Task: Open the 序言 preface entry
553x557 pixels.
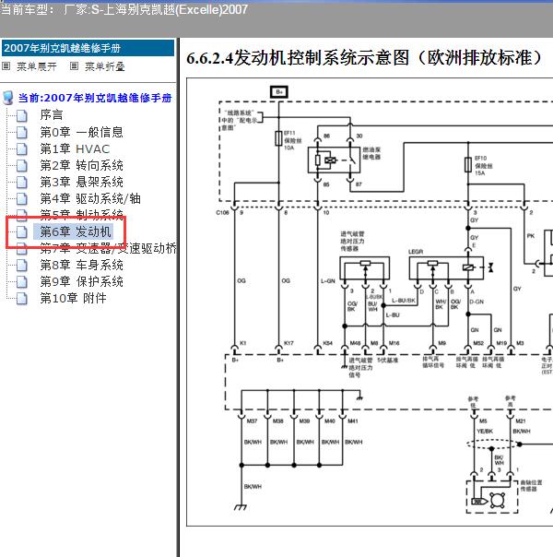Action: pos(52,115)
